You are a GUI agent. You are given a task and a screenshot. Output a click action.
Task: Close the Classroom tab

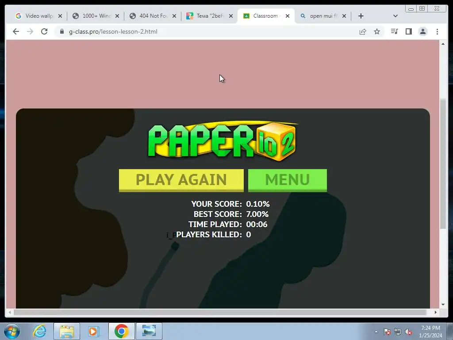pos(288,16)
